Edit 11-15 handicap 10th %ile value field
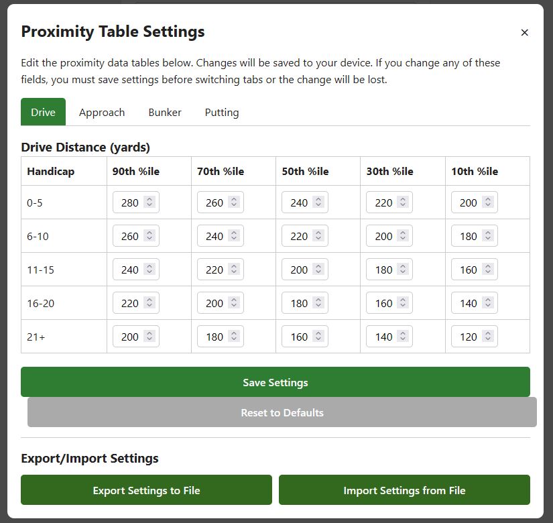553x523 pixels. coord(475,270)
